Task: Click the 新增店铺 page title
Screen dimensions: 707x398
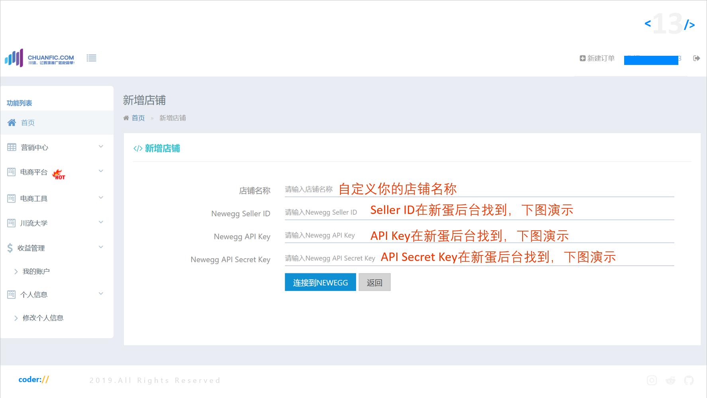Action: (x=144, y=100)
